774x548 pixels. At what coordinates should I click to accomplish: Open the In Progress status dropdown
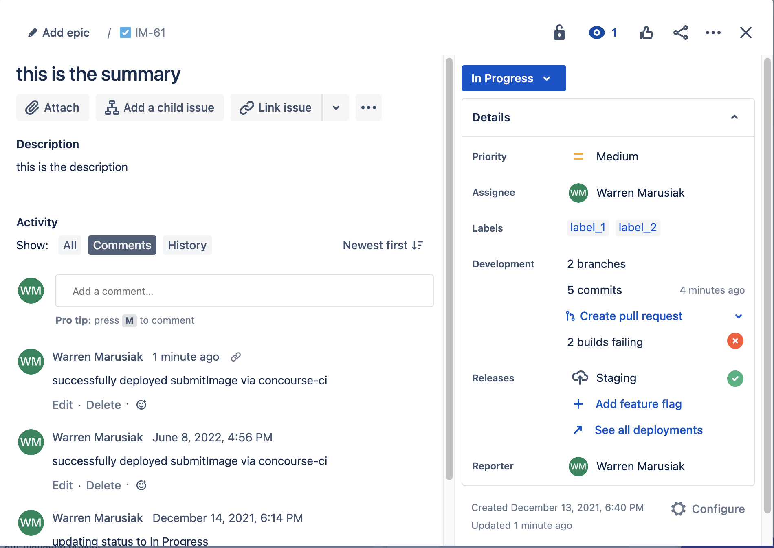[513, 78]
